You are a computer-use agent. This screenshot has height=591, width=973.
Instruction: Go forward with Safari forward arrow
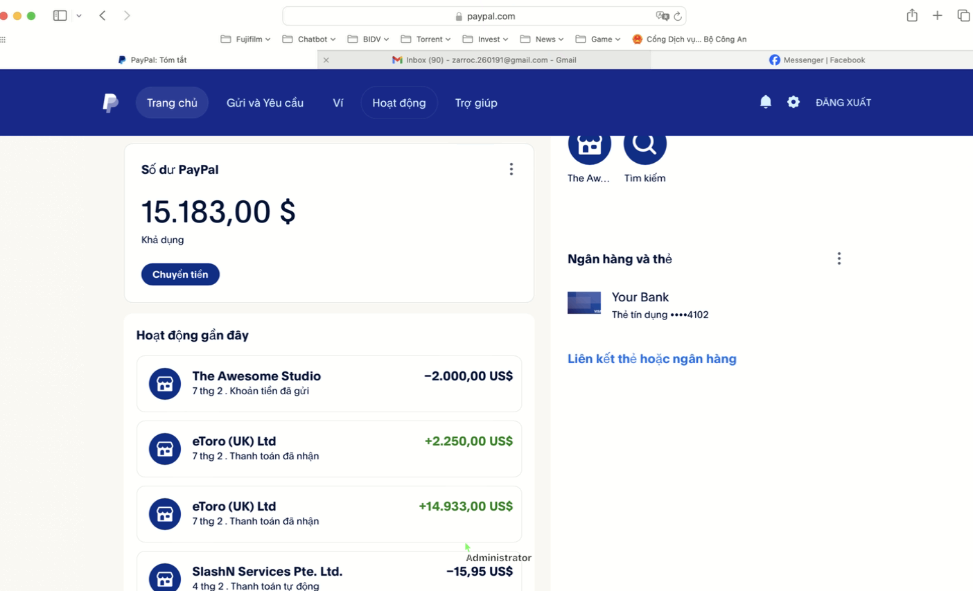coord(127,15)
